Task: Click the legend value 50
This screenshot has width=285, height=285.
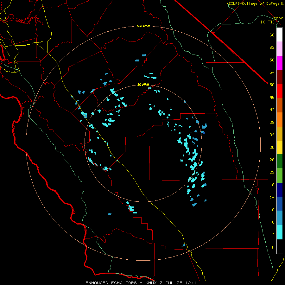Action: coord(272,85)
